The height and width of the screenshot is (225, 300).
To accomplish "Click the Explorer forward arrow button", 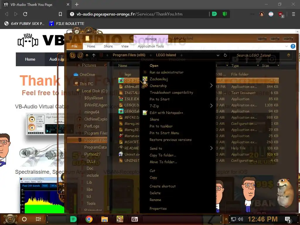I will pos(80,55).
